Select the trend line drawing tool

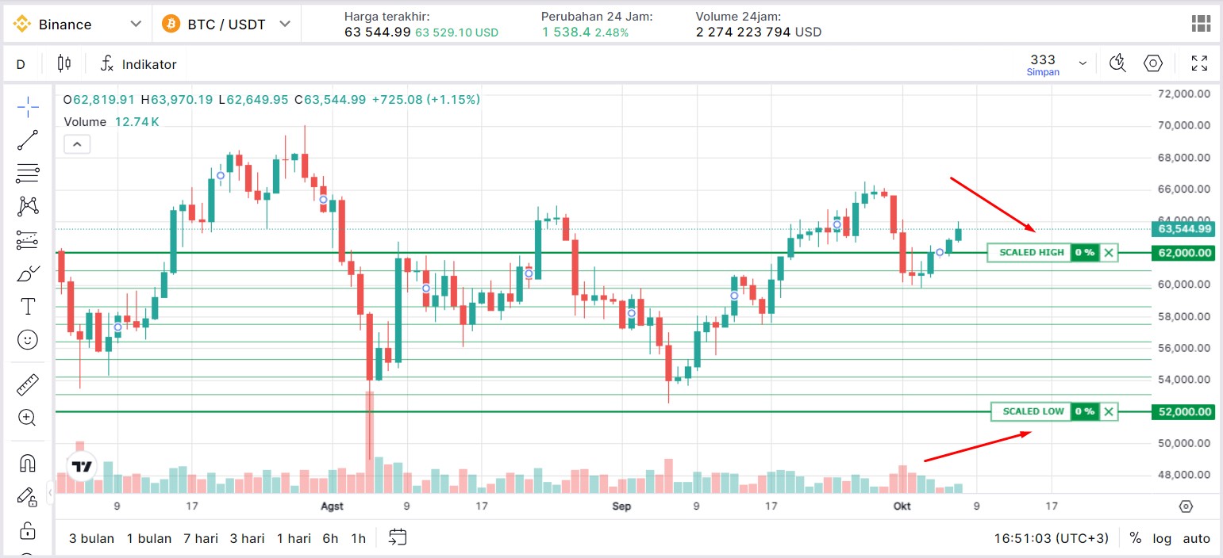[x=28, y=140]
